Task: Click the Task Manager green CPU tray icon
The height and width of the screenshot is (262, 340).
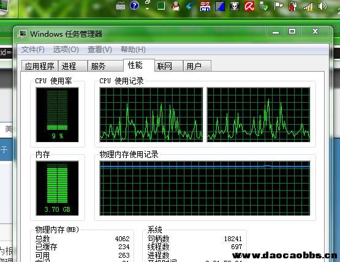Action: pyautogui.click(x=161, y=6)
